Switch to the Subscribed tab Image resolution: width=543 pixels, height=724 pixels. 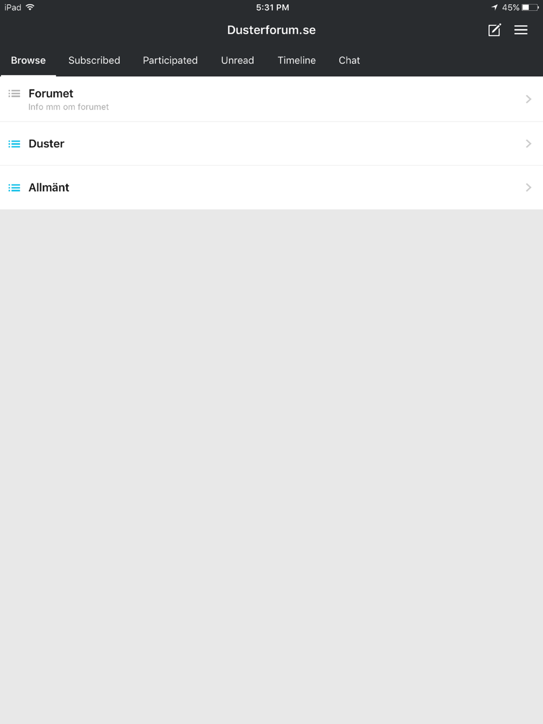click(x=94, y=60)
